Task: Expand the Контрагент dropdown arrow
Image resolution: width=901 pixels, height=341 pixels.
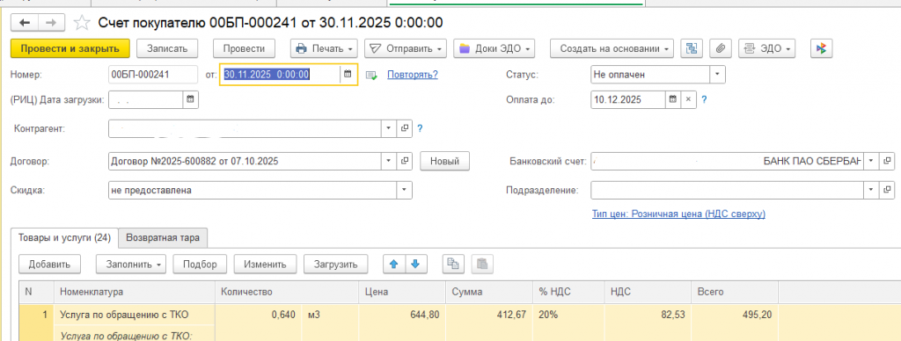Action: click(x=389, y=128)
